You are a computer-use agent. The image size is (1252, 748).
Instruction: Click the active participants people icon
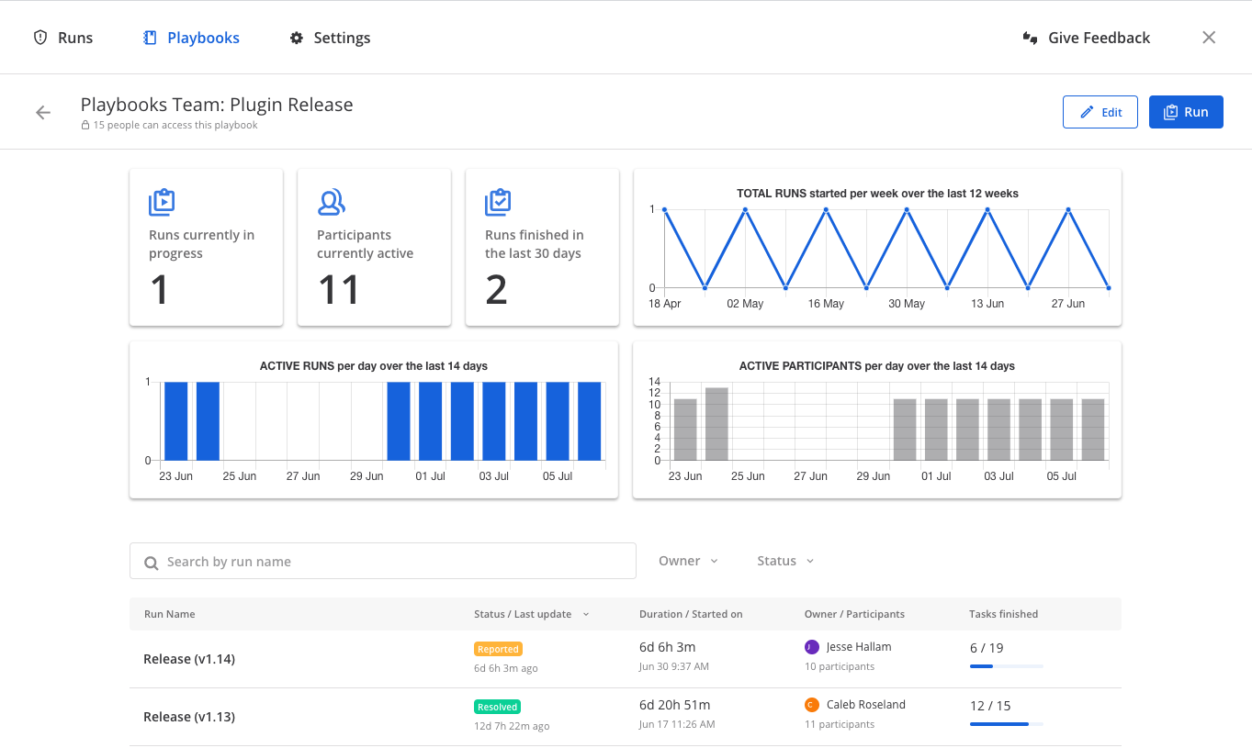331,202
